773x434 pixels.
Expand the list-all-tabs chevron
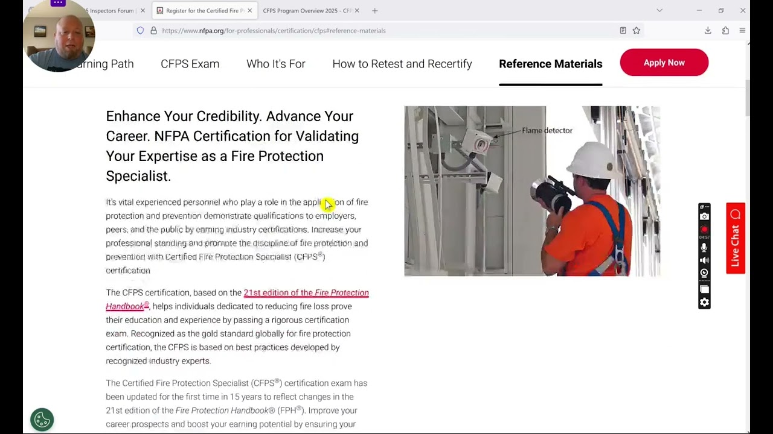659,10
